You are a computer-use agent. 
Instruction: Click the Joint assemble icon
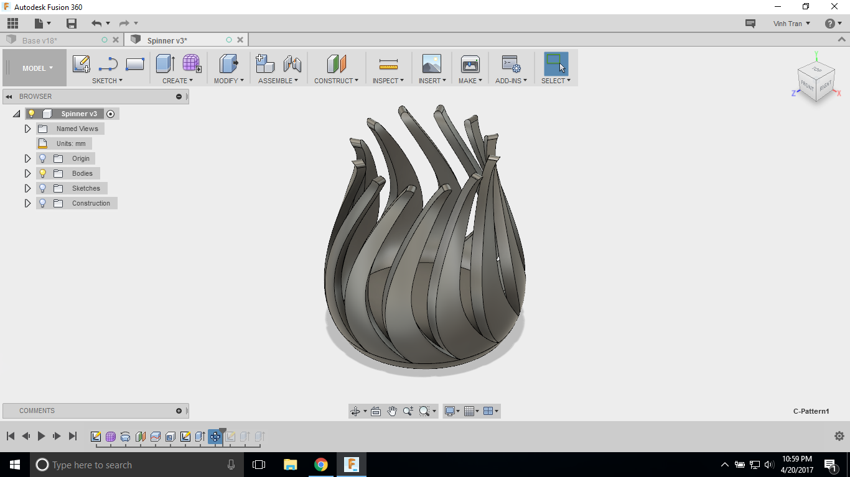pos(292,64)
